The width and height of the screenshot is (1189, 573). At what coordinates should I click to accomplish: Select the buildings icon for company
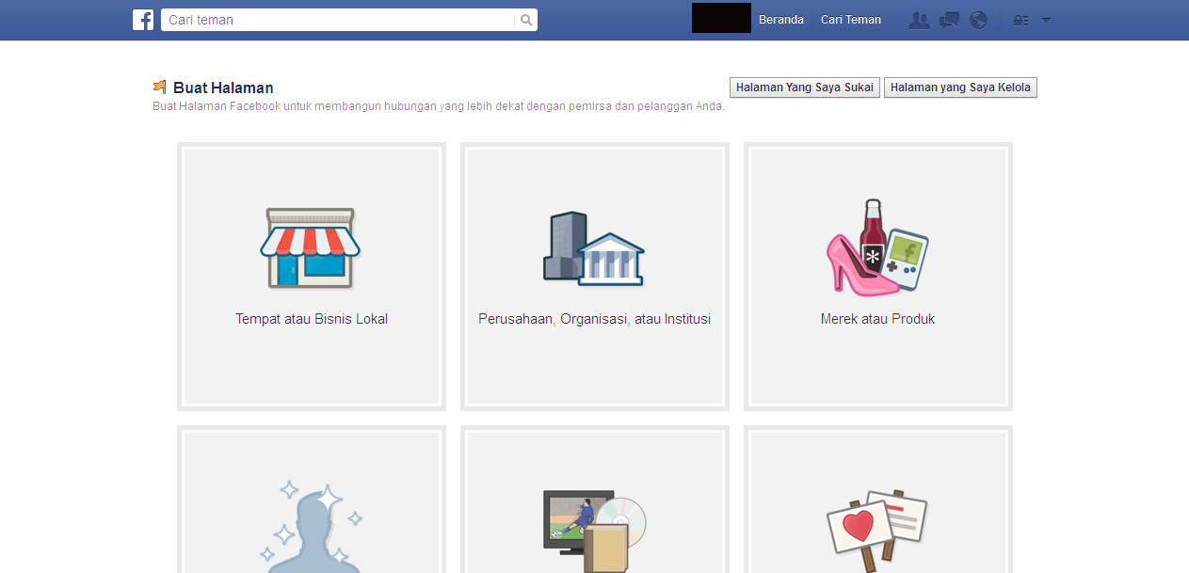[x=594, y=248]
